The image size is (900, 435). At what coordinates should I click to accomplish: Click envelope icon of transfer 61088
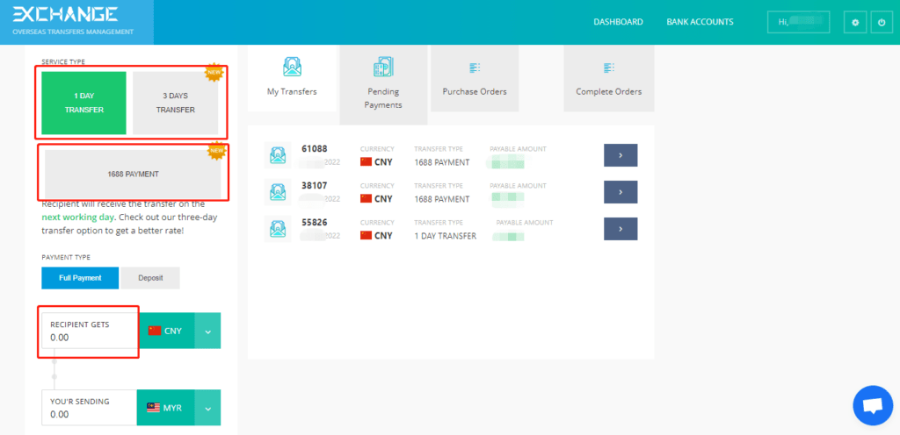point(277,155)
